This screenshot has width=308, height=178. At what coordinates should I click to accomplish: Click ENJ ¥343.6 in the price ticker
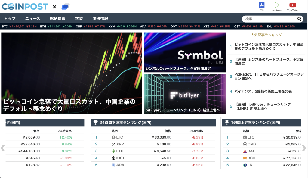(x=281, y=27)
